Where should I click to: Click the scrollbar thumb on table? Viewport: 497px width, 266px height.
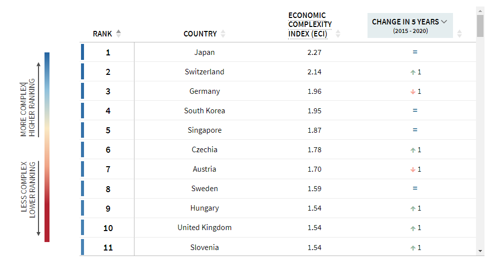pos(480,26)
